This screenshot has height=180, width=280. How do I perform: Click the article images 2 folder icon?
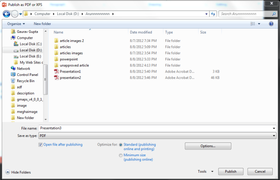click(x=56, y=41)
